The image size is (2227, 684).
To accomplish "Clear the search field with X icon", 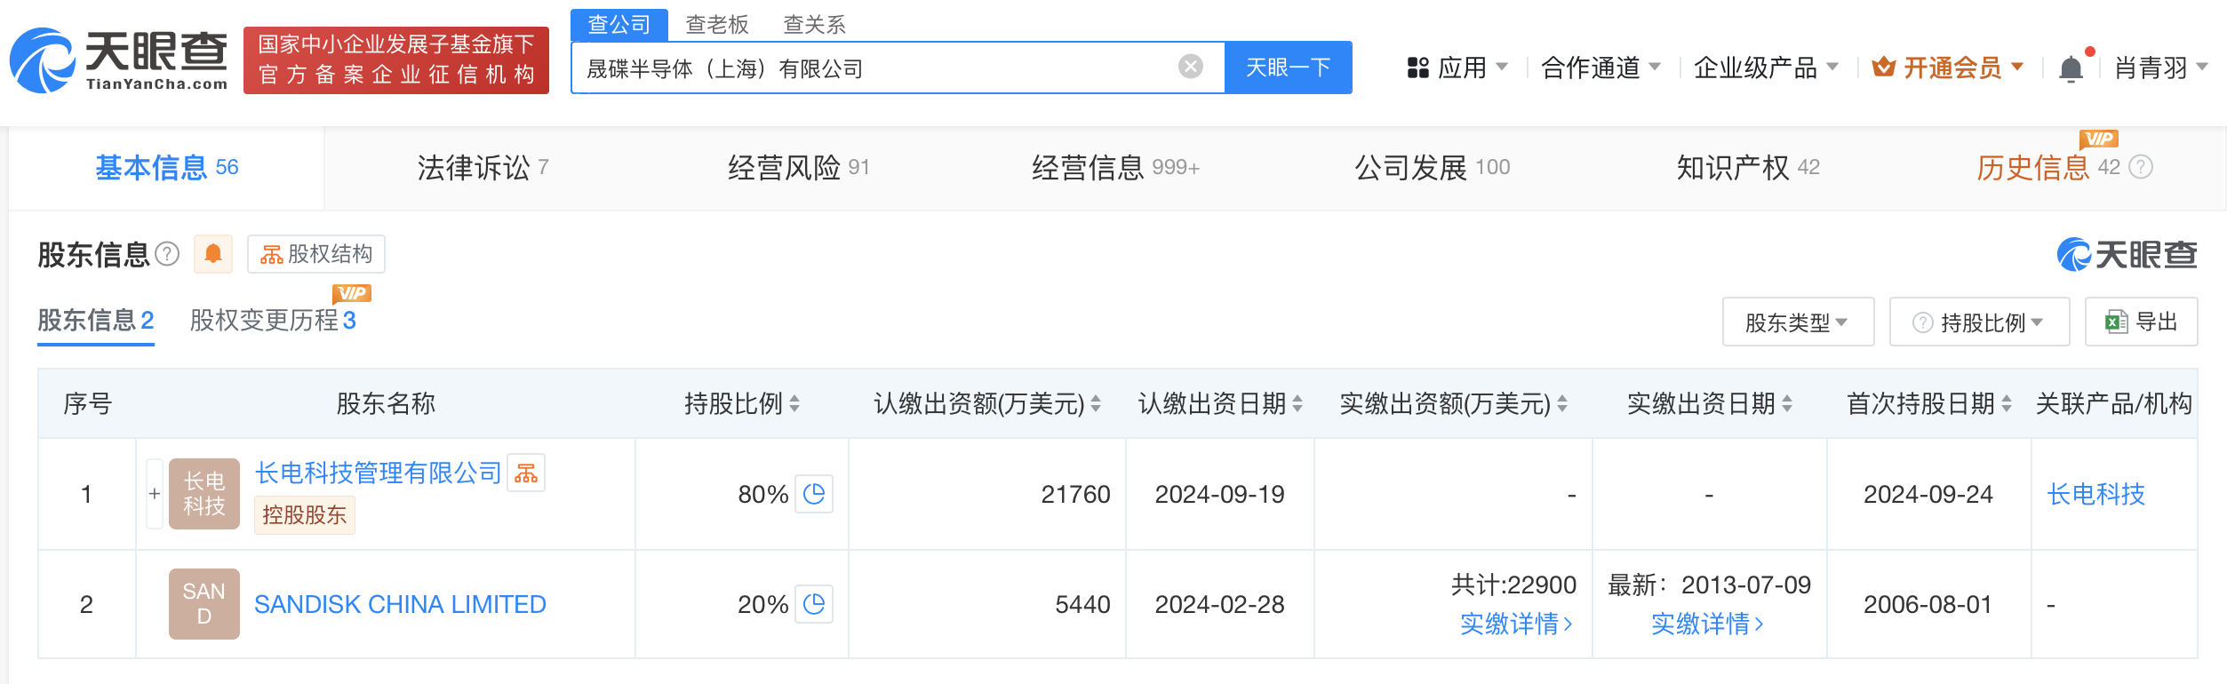I will pos(1190,67).
